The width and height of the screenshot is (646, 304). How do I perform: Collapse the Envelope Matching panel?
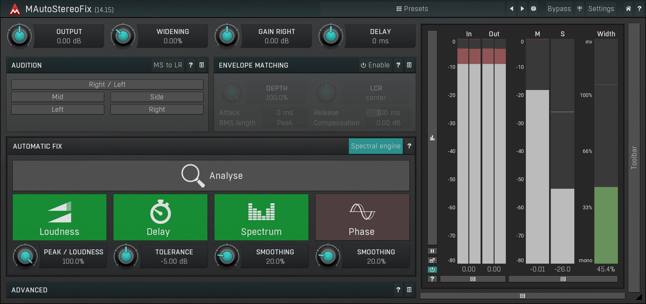coord(409,65)
